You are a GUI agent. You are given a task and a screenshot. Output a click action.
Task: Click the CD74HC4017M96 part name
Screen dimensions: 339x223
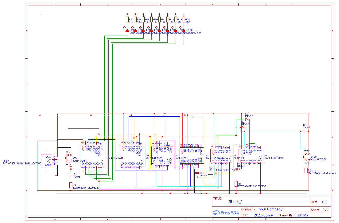[274, 158]
